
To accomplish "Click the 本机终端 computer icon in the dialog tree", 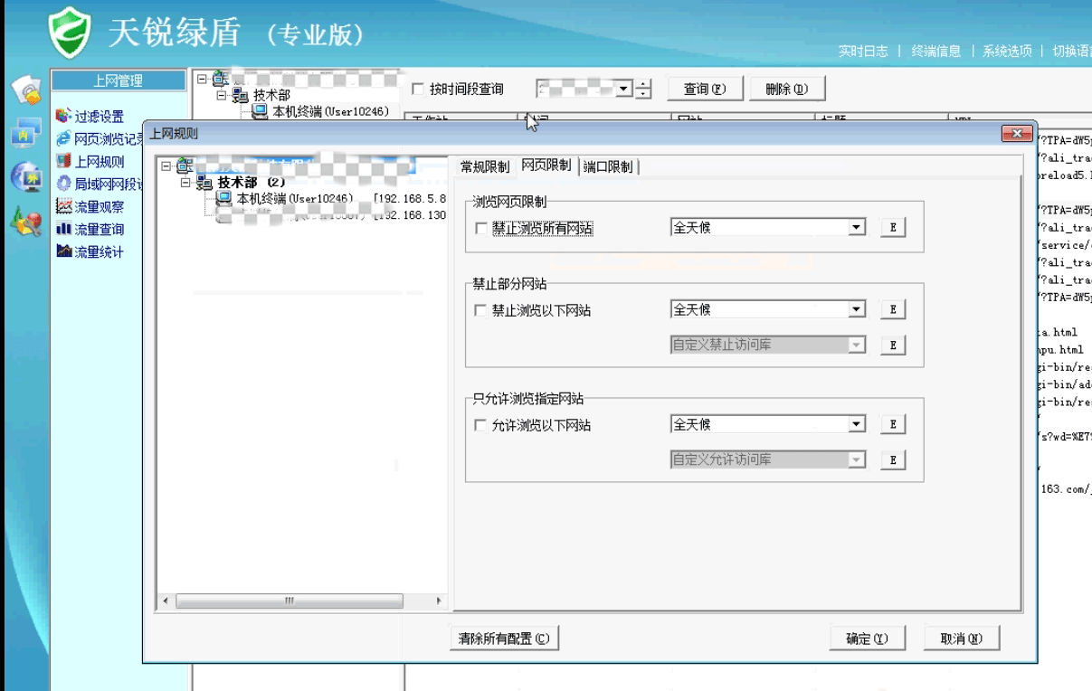I will point(223,198).
